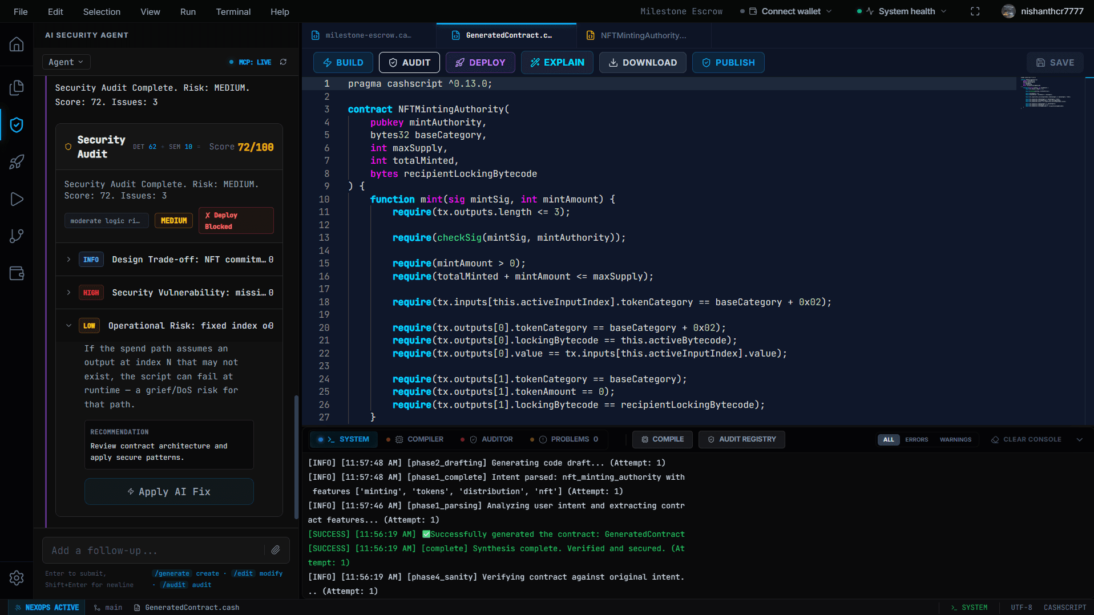Switch to NFTMintingAuthority tab
Screen dimensions: 1094x615
(644, 35)
